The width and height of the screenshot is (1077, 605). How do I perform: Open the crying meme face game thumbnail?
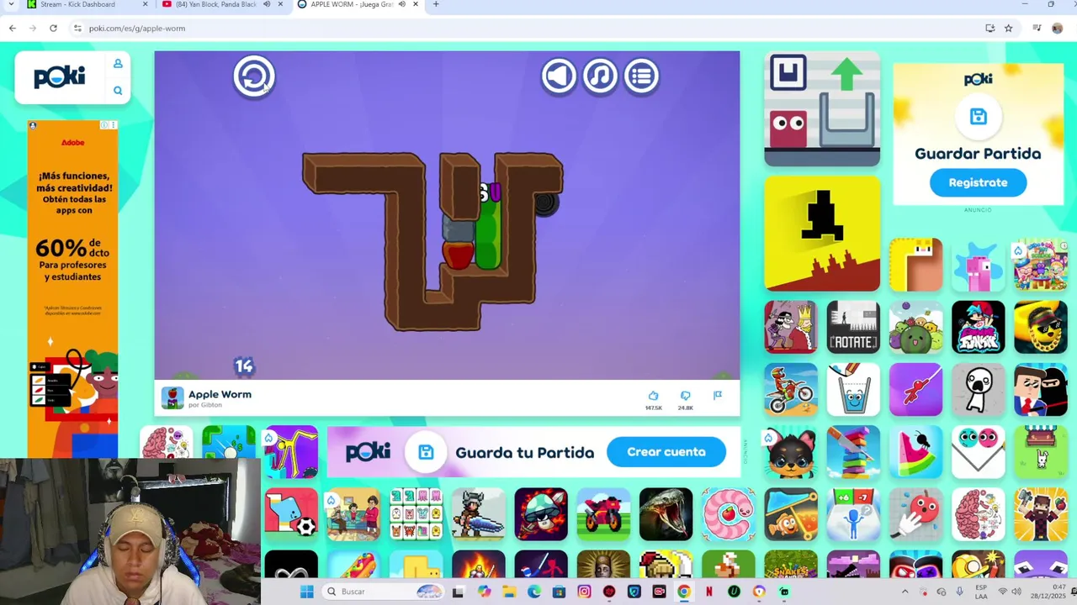click(978, 389)
